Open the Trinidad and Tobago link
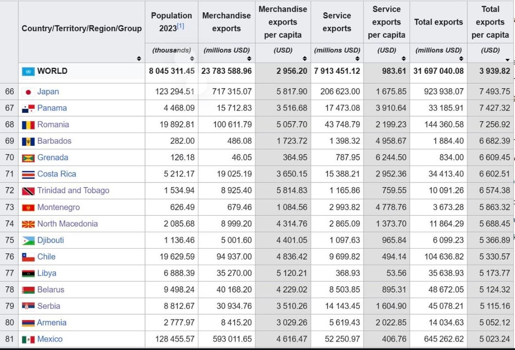 tap(73, 190)
